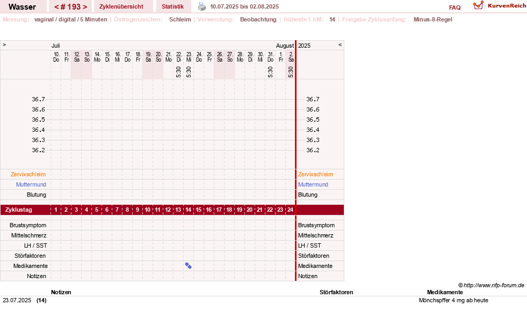Click date header 2. Sa in August

point(291,57)
